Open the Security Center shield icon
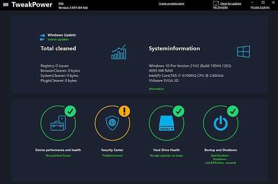 (112, 123)
